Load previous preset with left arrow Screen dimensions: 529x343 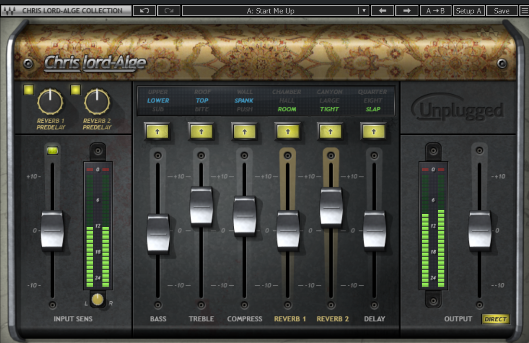(x=382, y=11)
